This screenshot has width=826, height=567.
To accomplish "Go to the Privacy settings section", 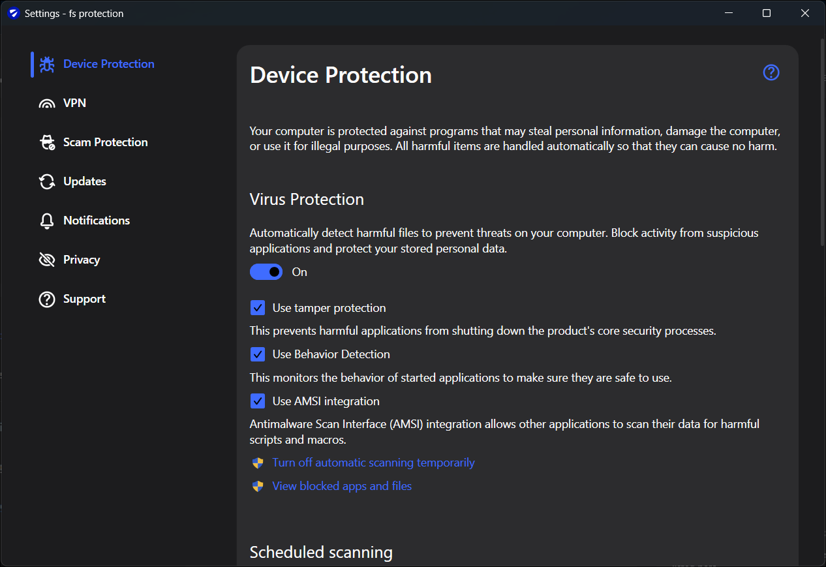I will pyautogui.click(x=82, y=260).
